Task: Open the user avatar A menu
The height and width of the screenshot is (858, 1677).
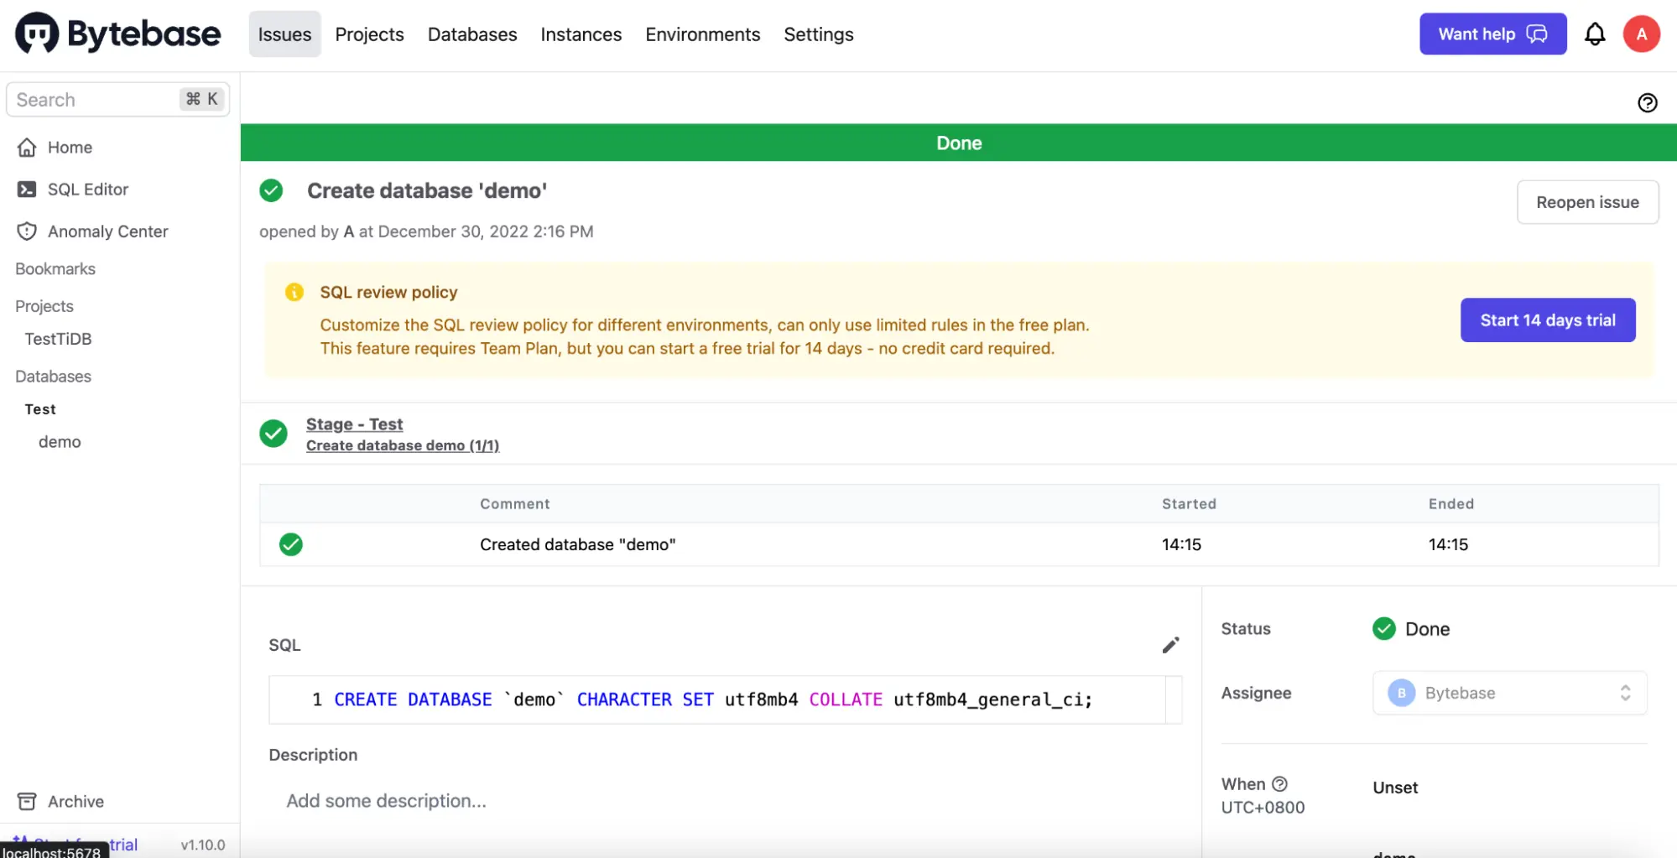Action: 1642,34
